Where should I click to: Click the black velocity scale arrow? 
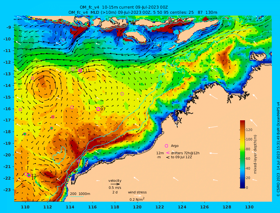pos(115,184)
